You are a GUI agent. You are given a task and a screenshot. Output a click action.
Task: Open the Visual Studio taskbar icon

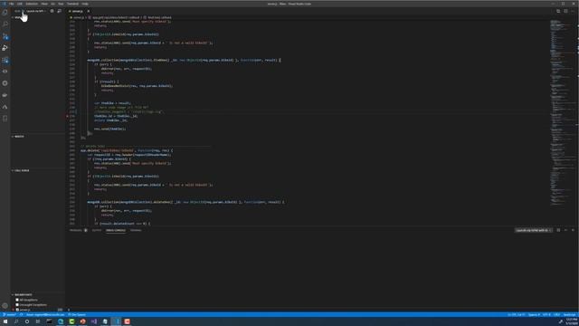click(x=94, y=321)
